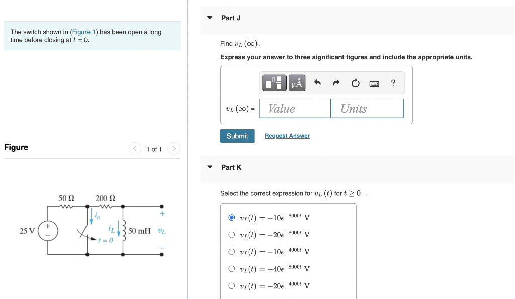This screenshot has height=299, width=515.
Task: Open the Request Answer link
Action: [287, 136]
